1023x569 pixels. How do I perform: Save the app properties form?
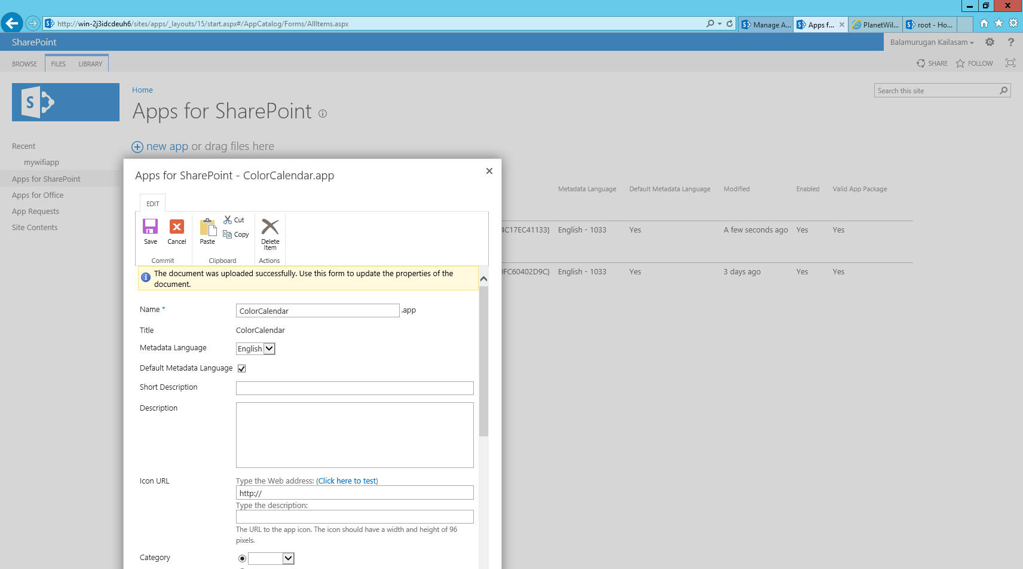[151, 231]
